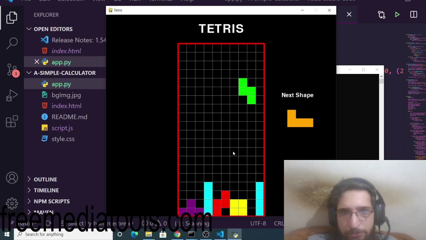Click the Search for anything taskbar box

(63, 234)
